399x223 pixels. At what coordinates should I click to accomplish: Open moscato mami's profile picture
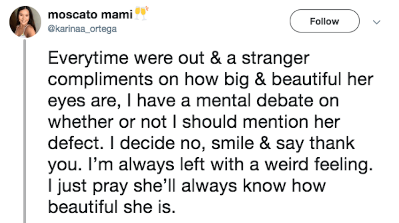pos(25,22)
